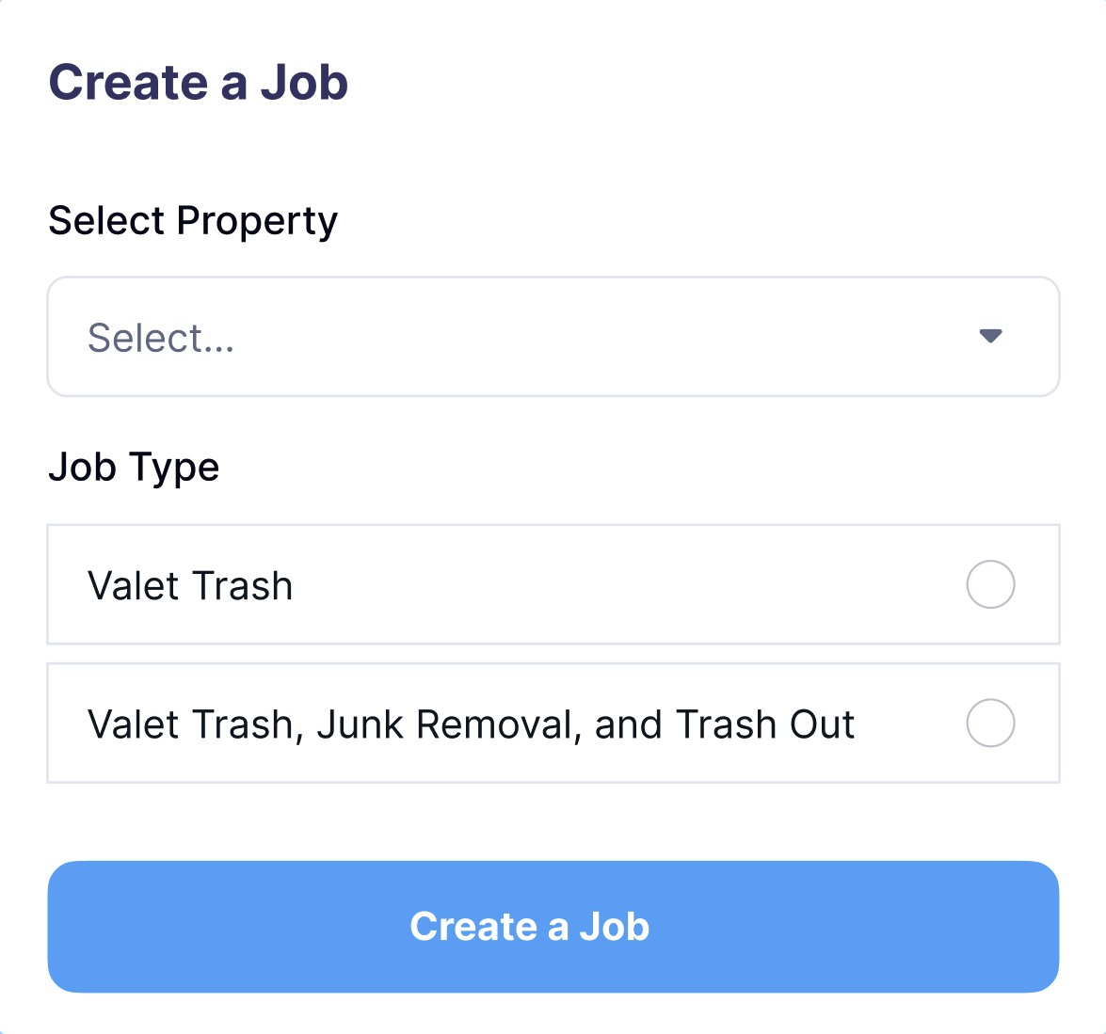Choose Valet Trash, Junk Removal, and Trash Out
The image size is (1106, 1034).
pos(990,724)
